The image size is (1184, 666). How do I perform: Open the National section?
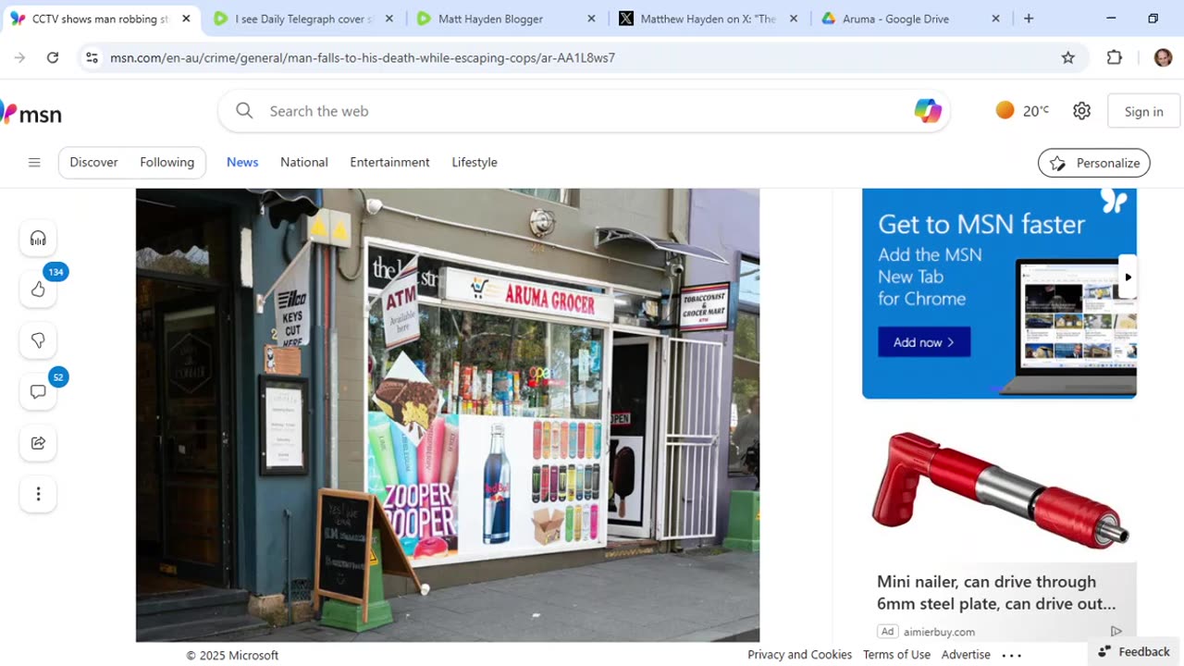pyautogui.click(x=304, y=162)
